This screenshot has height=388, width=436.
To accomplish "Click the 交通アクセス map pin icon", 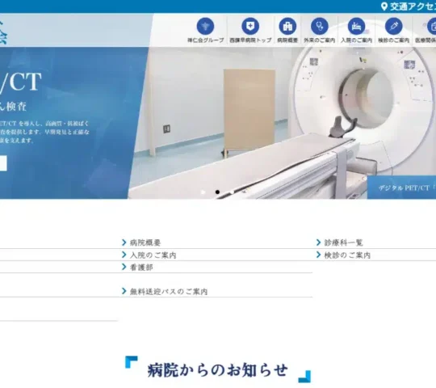I will 384,6.
